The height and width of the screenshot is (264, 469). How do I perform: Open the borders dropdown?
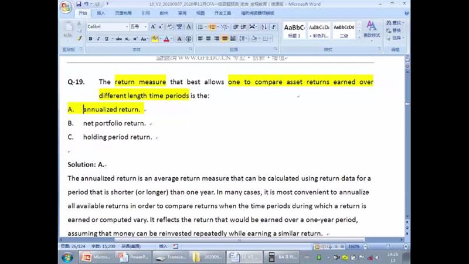tap(270, 39)
